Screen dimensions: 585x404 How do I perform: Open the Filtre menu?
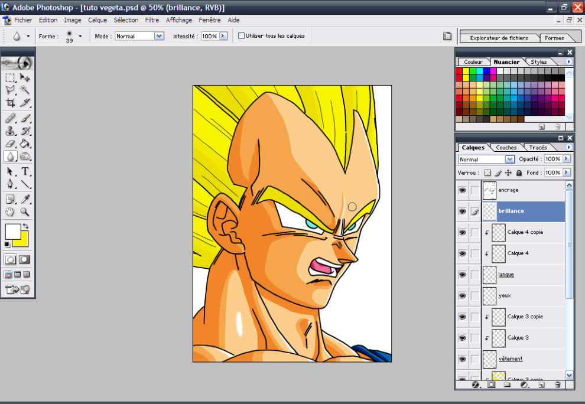point(152,20)
